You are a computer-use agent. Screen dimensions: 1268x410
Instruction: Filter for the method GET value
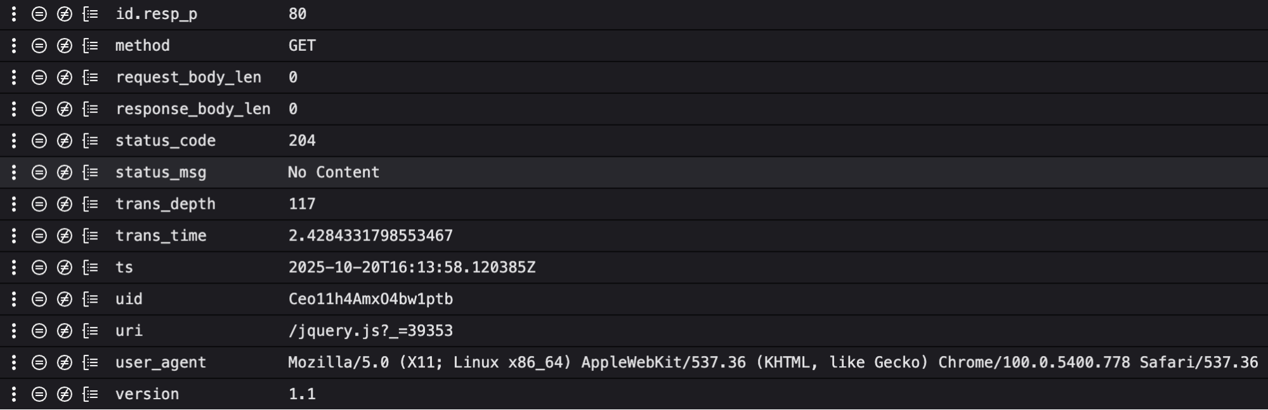click(39, 46)
